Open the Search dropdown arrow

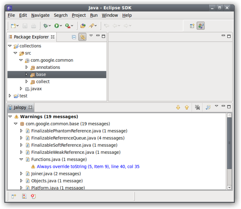96,26
